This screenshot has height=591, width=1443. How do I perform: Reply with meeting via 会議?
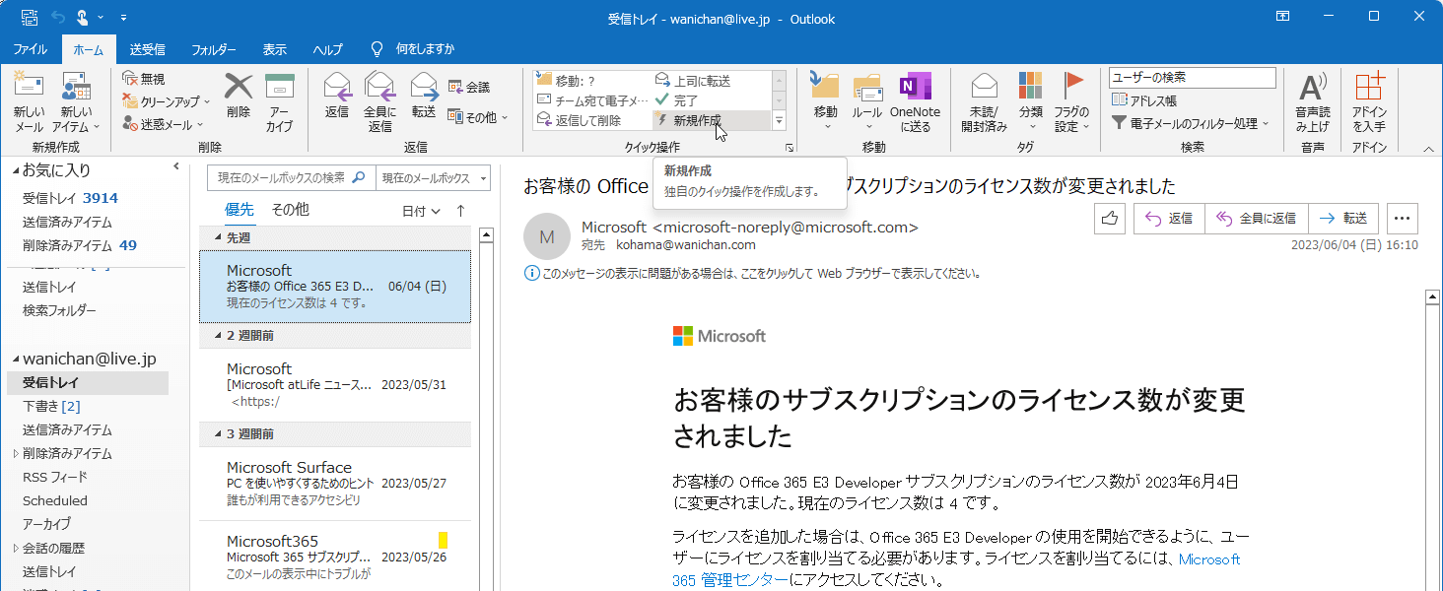pyautogui.click(x=469, y=87)
